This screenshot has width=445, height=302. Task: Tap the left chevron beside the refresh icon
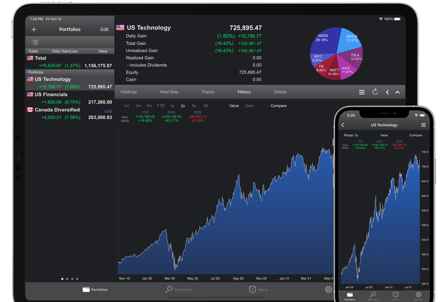click(387, 92)
